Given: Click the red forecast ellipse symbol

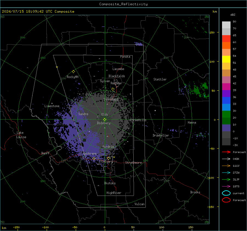Looking at the screenshot, I should pyautogui.click(x=226, y=200).
